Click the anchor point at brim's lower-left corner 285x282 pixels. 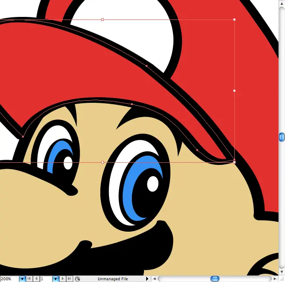[23, 137]
